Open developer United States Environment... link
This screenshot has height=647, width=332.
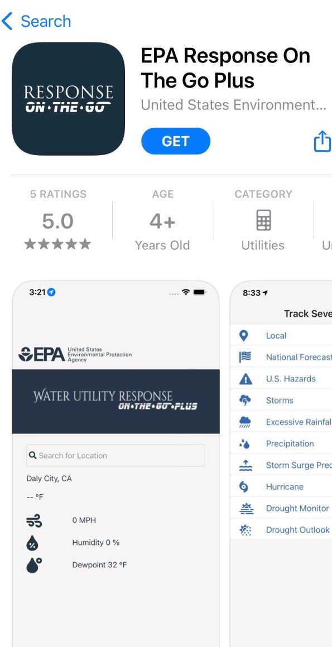pyautogui.click(x=233, y=105)
